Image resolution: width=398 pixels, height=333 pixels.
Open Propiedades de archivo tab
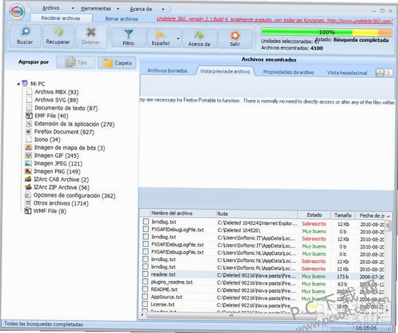[289, 72]
